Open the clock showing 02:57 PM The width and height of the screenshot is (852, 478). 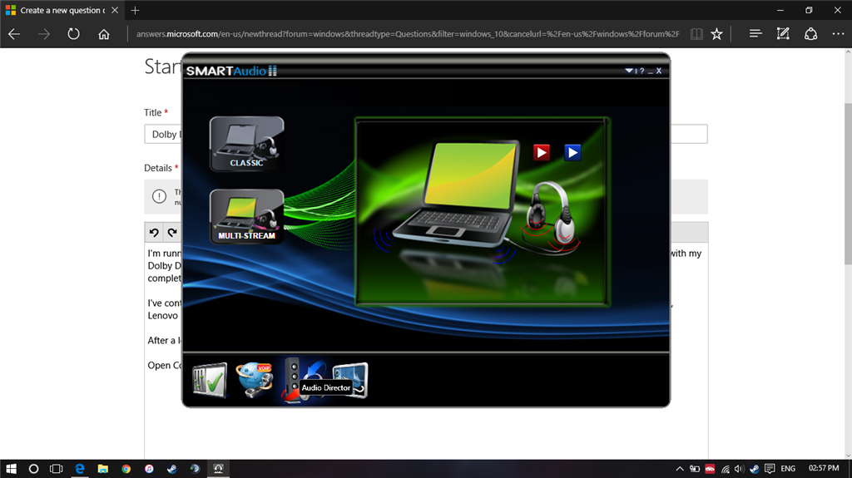[823, 468]
